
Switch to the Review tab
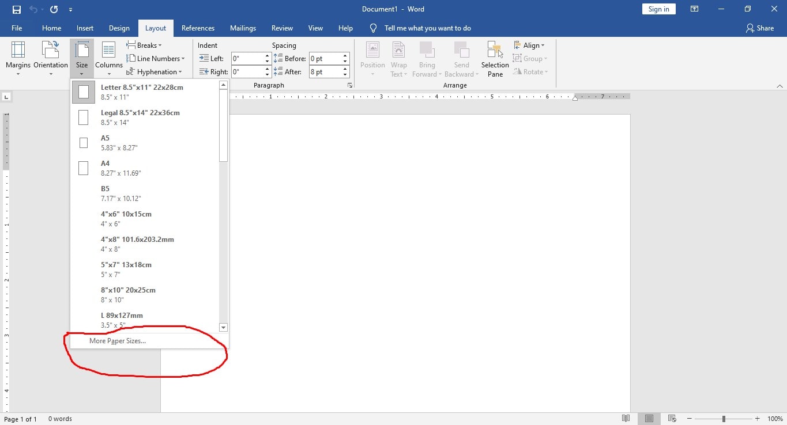pos(282,28)
